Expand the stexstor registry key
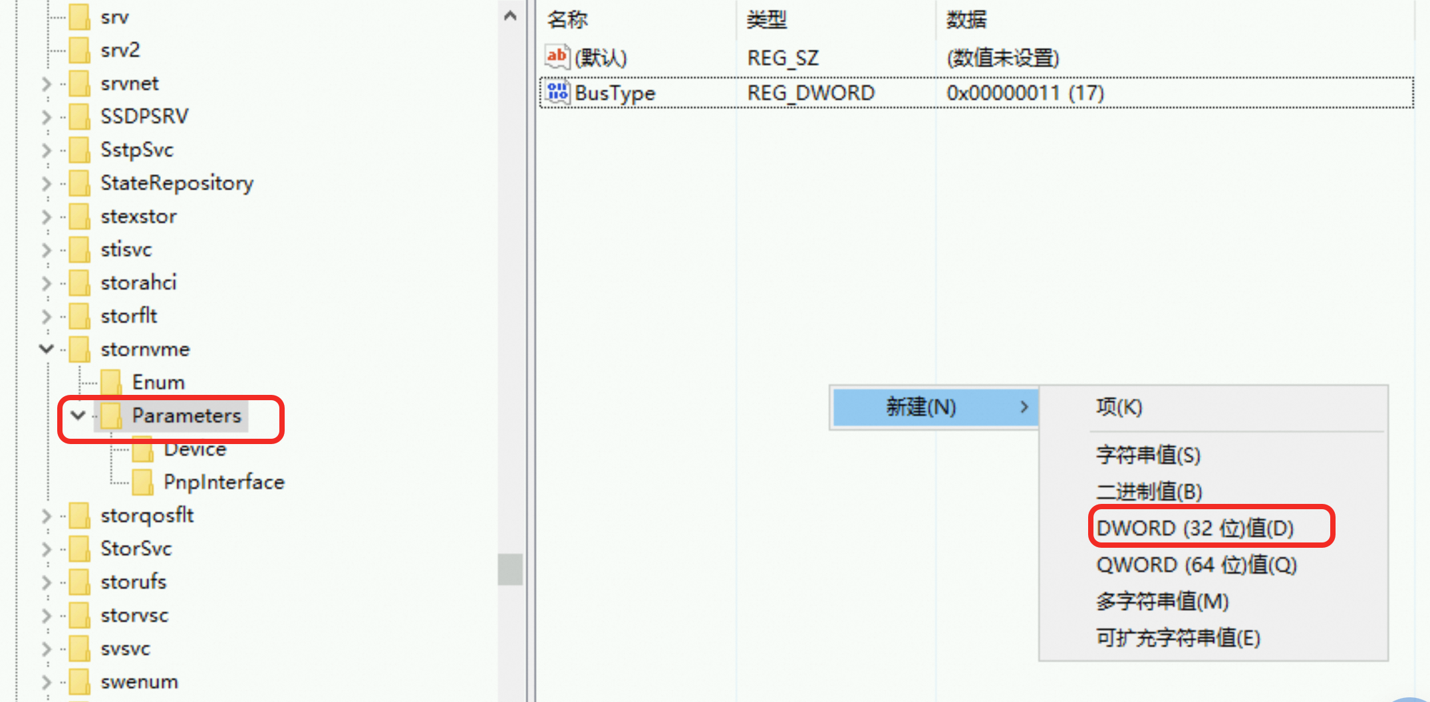 pos(46,217)
